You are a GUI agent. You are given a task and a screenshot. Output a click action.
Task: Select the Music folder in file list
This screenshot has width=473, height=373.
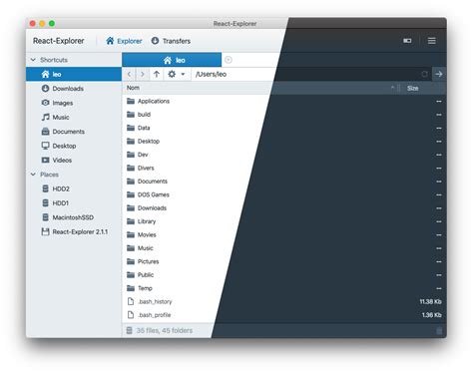tap(284, 248)
